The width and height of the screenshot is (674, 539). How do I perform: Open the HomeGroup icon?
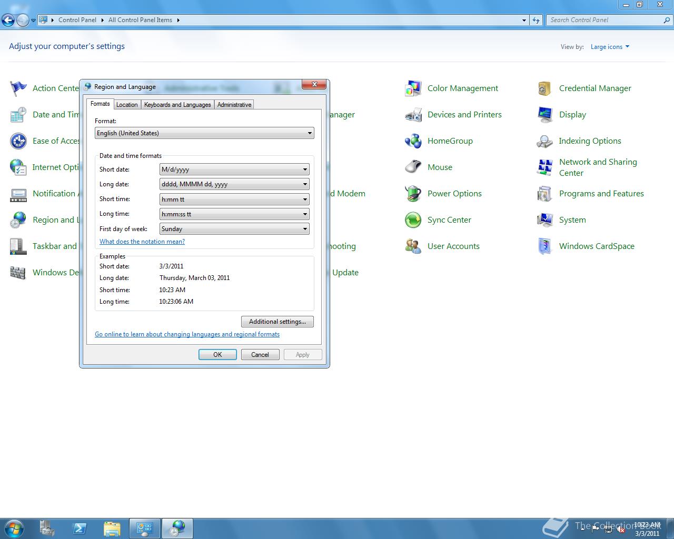(x=413, y=141)
